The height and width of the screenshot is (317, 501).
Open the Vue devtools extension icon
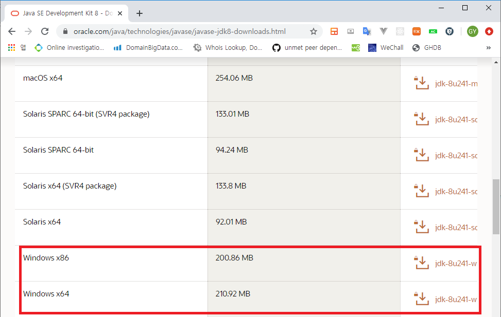[384, 31]
